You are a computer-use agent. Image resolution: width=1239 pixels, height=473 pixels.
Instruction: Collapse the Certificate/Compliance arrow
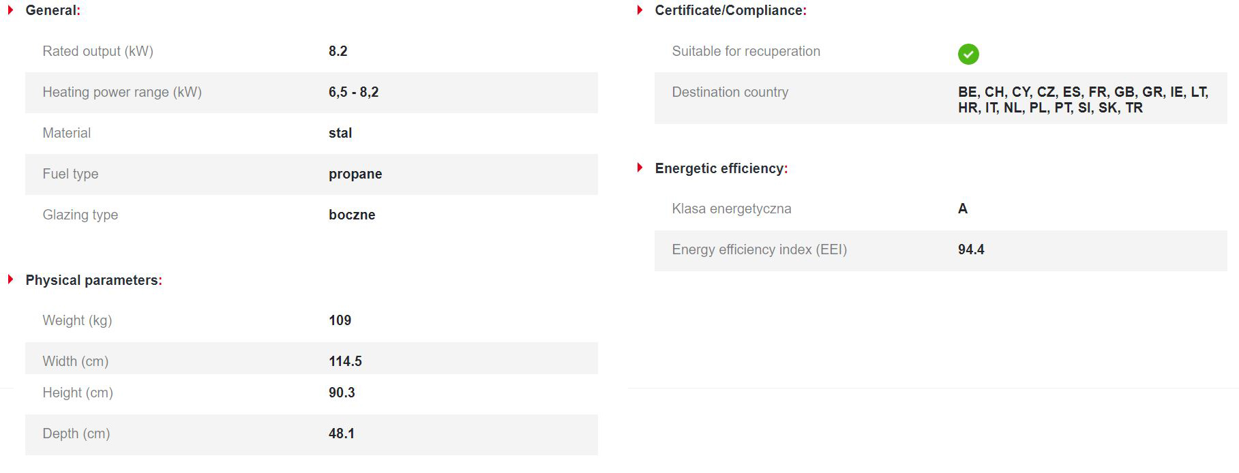(x=640, y=10)
